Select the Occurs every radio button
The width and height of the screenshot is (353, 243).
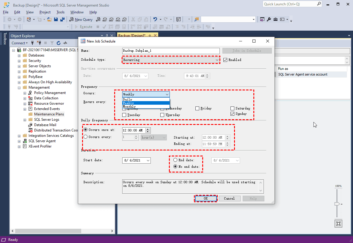(x=86, y=137)
